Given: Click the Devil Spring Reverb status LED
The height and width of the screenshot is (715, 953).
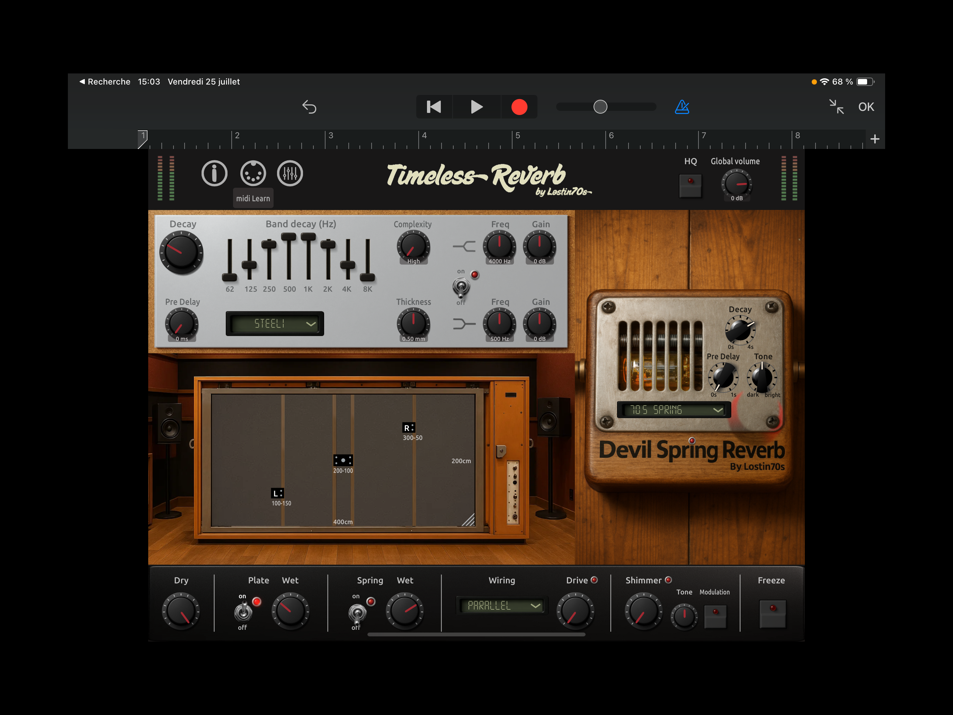Looking at the screenshot, I should click(x=692, y=440).
